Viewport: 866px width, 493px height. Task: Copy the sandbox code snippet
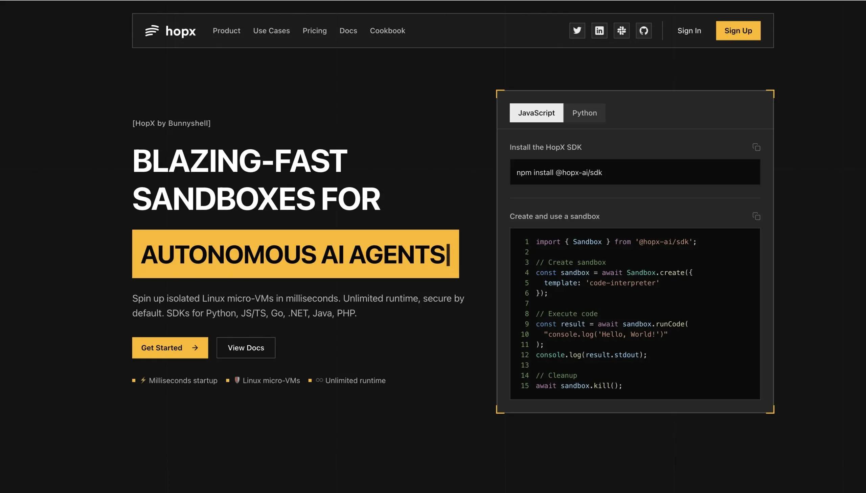tap(757, 216)
